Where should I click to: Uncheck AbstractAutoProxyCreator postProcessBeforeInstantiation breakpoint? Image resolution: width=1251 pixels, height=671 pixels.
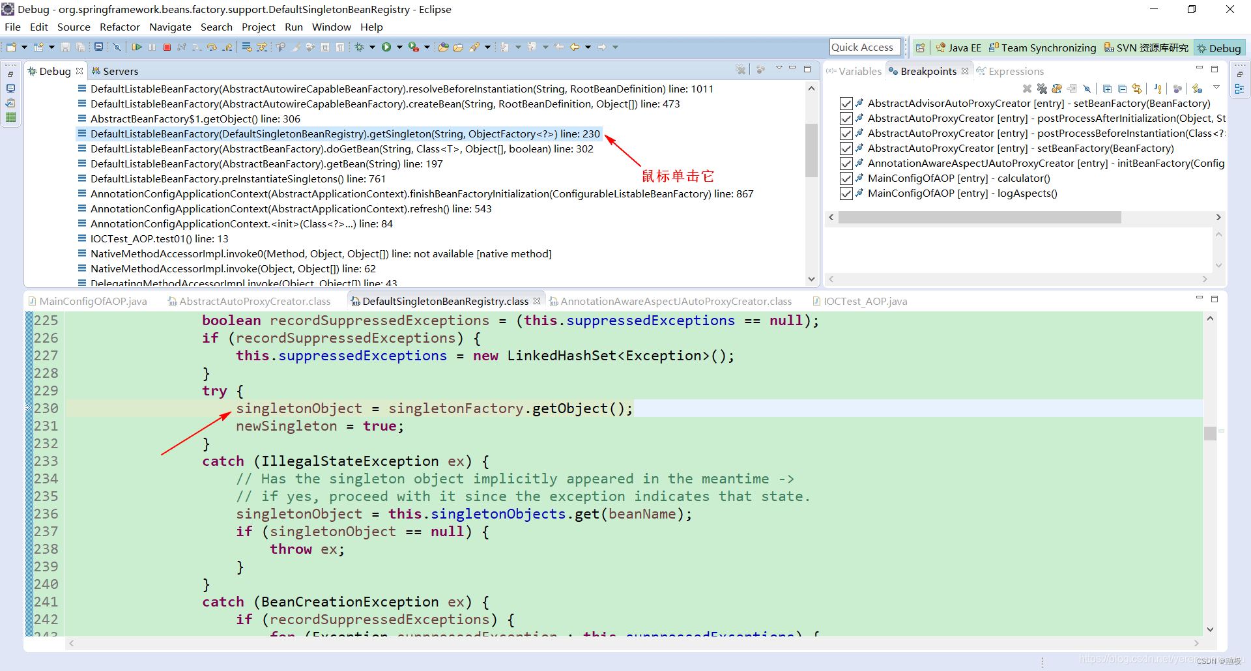point(846,134)
